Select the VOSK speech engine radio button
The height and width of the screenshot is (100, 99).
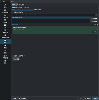click(18, 7)
